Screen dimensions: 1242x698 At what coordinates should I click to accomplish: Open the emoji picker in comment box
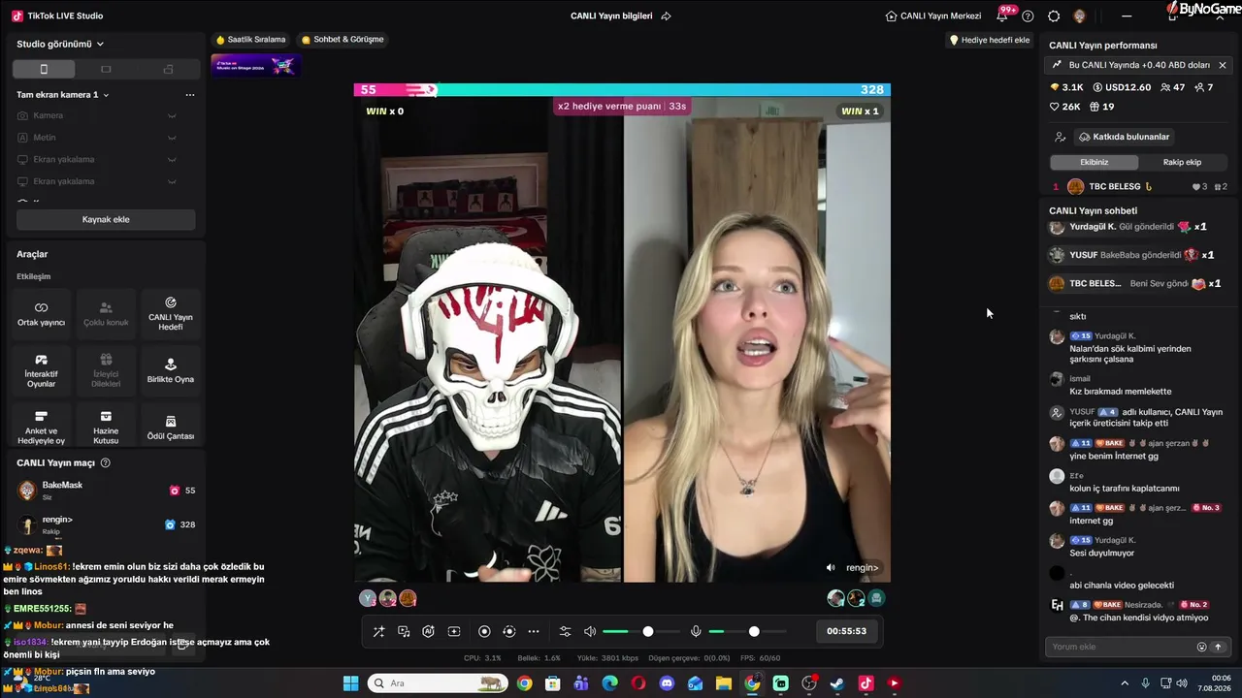click(x=1201, y=647)
